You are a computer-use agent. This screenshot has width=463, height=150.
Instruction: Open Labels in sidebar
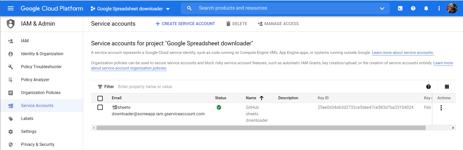42,119
